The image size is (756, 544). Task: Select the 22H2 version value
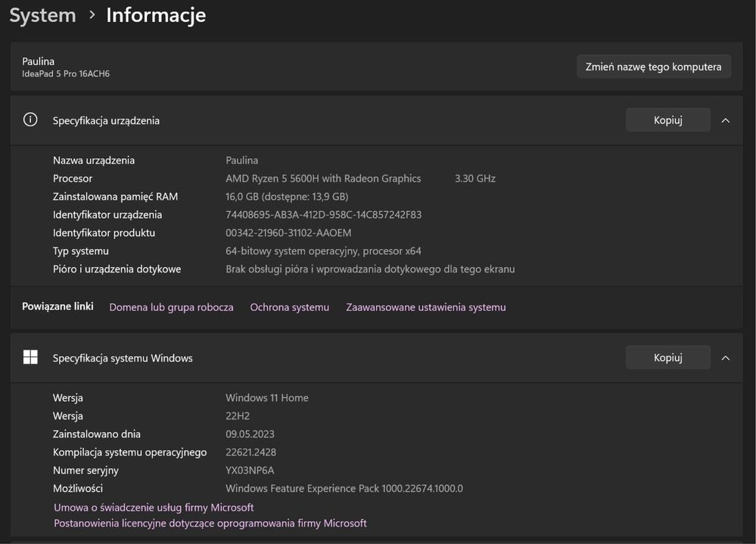[x=237, y=416]
